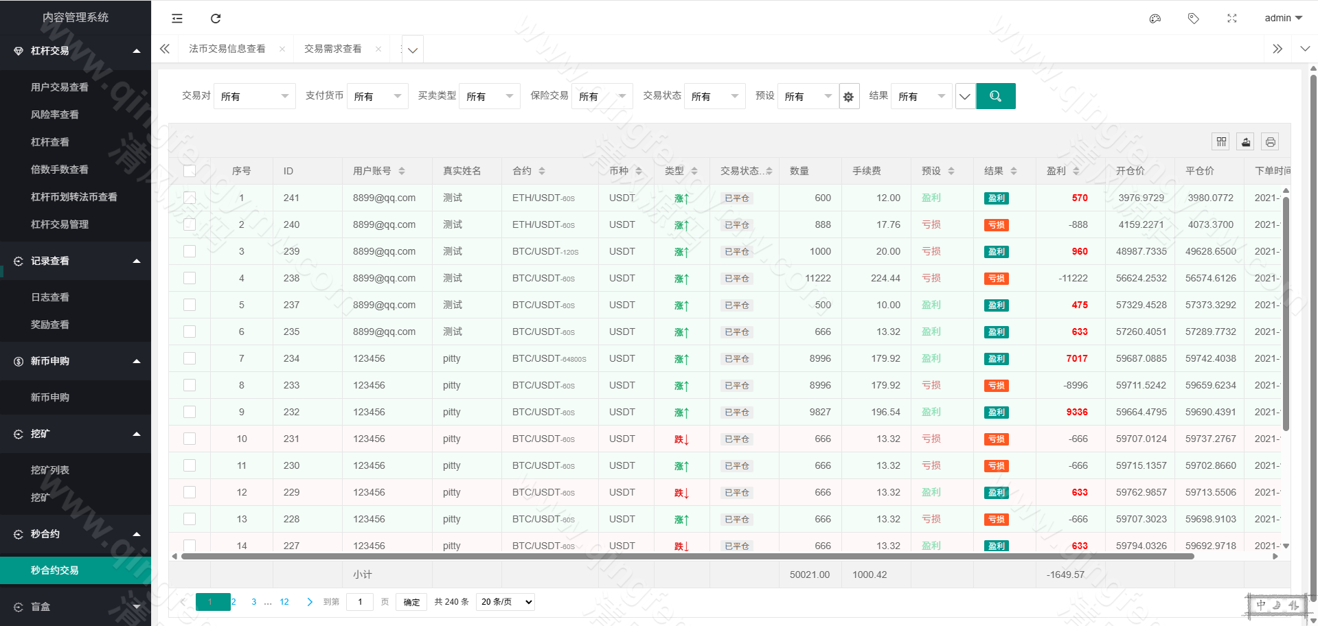This screenshot has width=1318, height=626.
Task: Open the 交易状态 dropdown
Action: pos(715,97)
